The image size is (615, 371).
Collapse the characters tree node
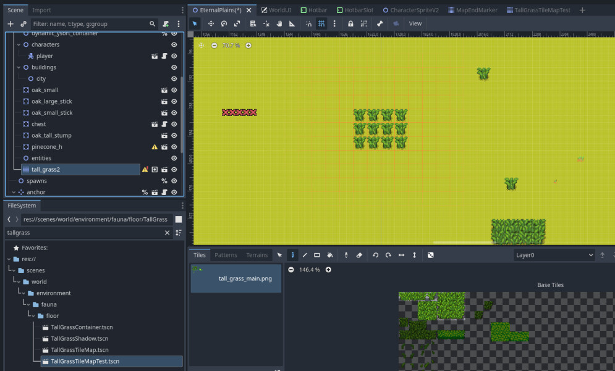(x=19, y=44)
